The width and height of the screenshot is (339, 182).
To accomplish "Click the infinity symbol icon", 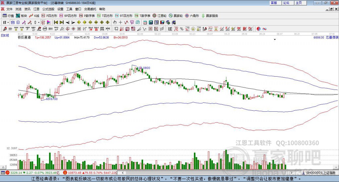I will pyautogui.click(x=265, y=29).
